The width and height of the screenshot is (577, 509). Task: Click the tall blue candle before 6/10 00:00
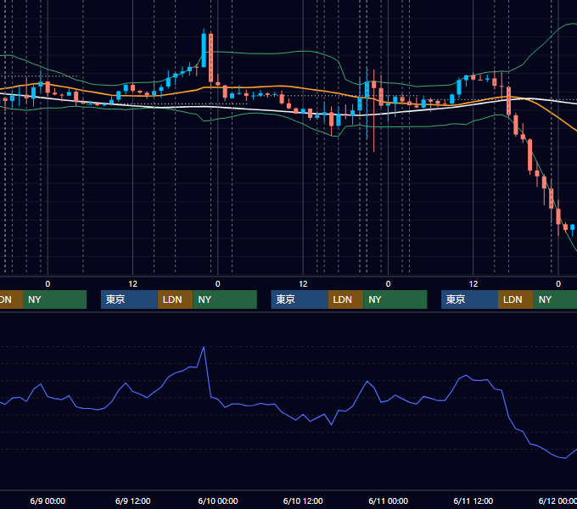[x=204, y=50]
